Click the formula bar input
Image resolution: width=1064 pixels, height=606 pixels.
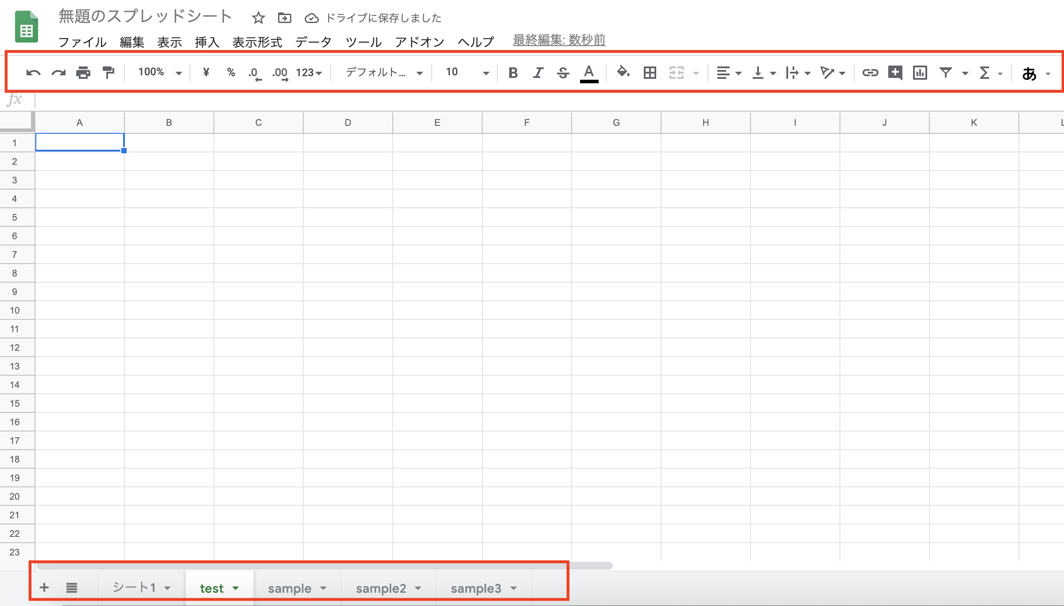click(549, 100)
